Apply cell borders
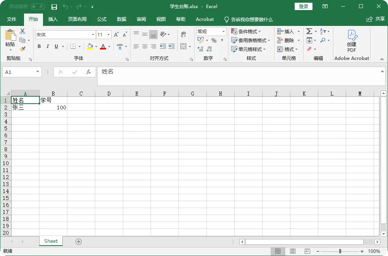The height and width of the screenshot is (256, 388). pyautogui.click(x=73, y=46)
